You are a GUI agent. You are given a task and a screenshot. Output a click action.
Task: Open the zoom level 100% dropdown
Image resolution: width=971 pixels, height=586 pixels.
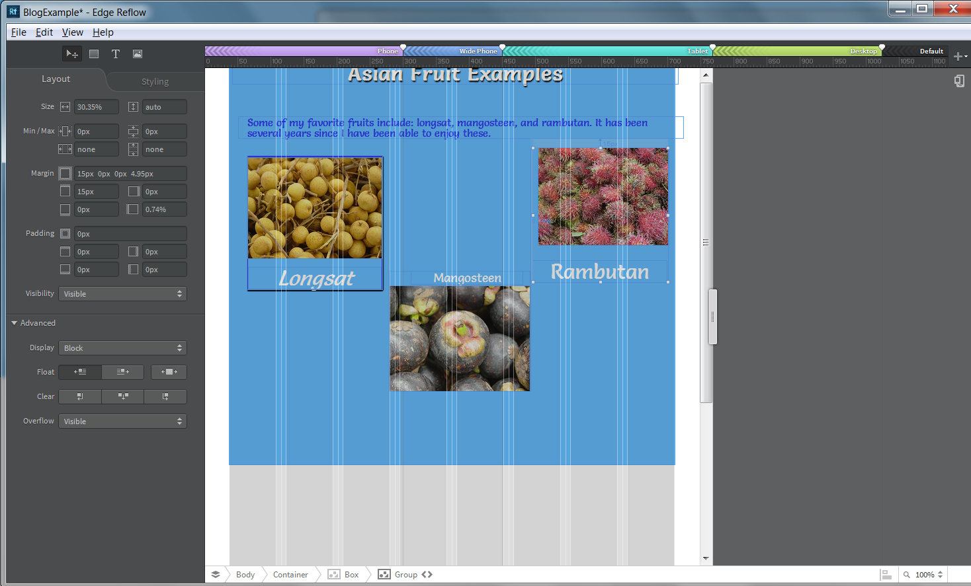(929, 574)
